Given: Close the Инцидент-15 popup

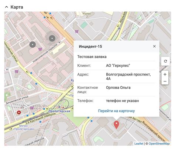Looking at the screenshot, I should pos(154,46).
